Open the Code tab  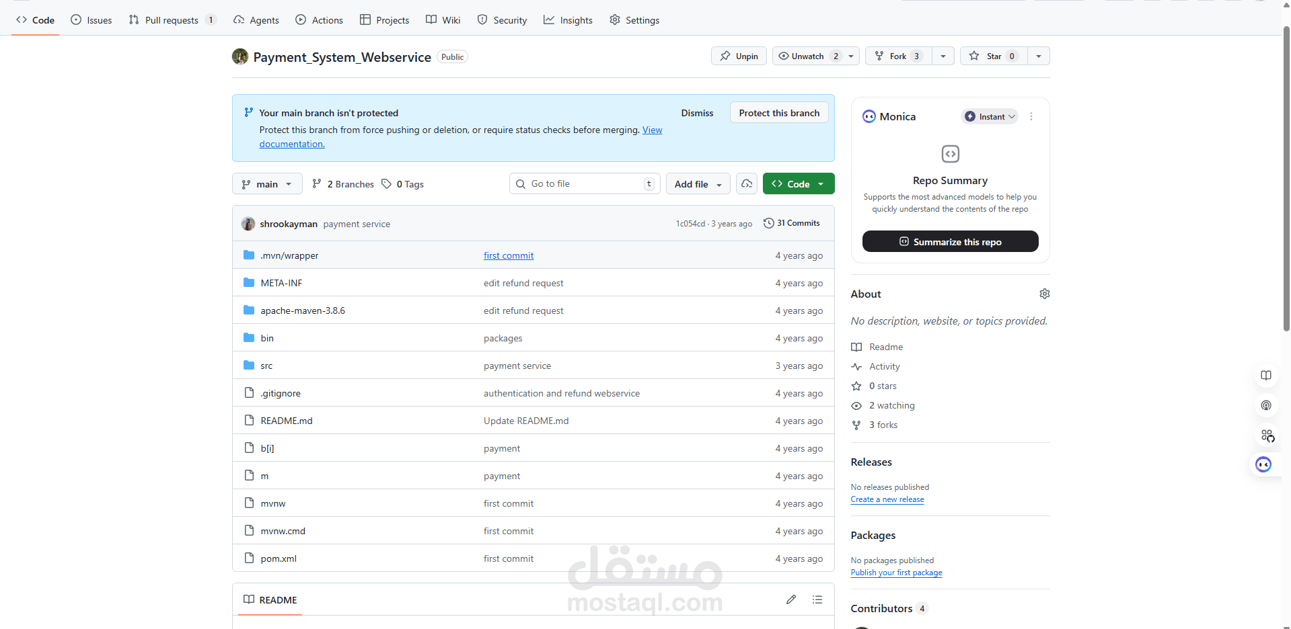(35, 20)
